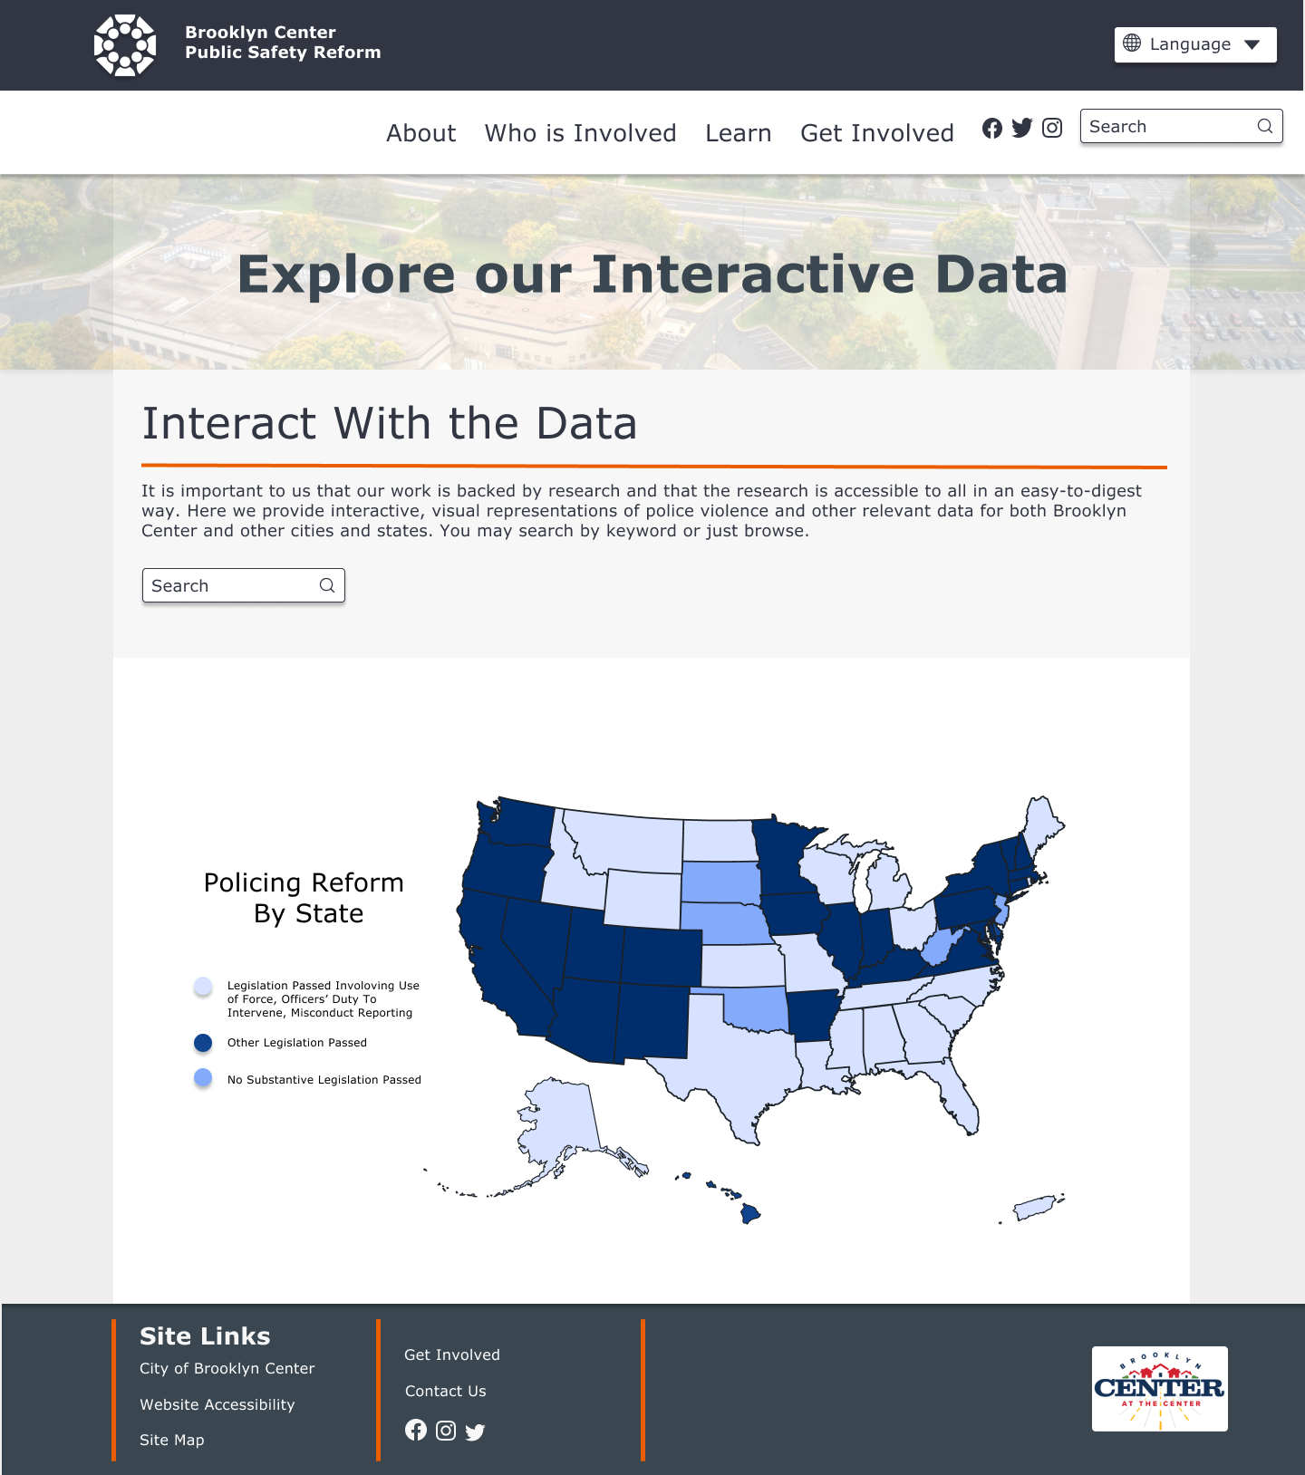Select Hawaii big island on the map
This screenshot has width=1305, height=1475.
(750, 1213)
